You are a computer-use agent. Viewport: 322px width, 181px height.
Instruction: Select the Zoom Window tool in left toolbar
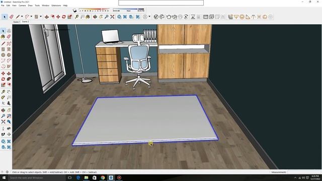point(9,116)
